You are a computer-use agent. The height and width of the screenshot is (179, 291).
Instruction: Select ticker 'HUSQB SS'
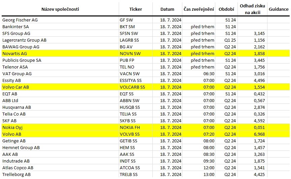130,107
